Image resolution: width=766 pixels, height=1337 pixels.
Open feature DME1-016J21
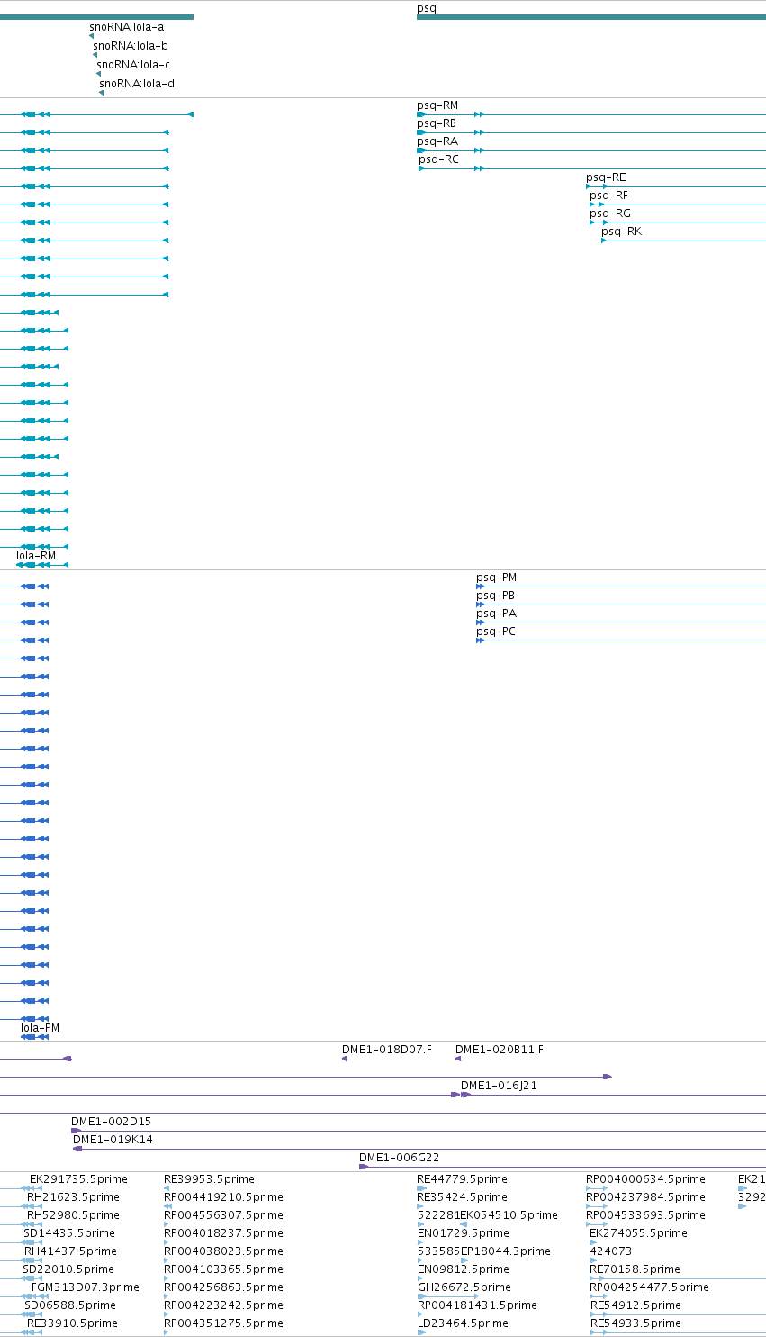[499, 1086]
